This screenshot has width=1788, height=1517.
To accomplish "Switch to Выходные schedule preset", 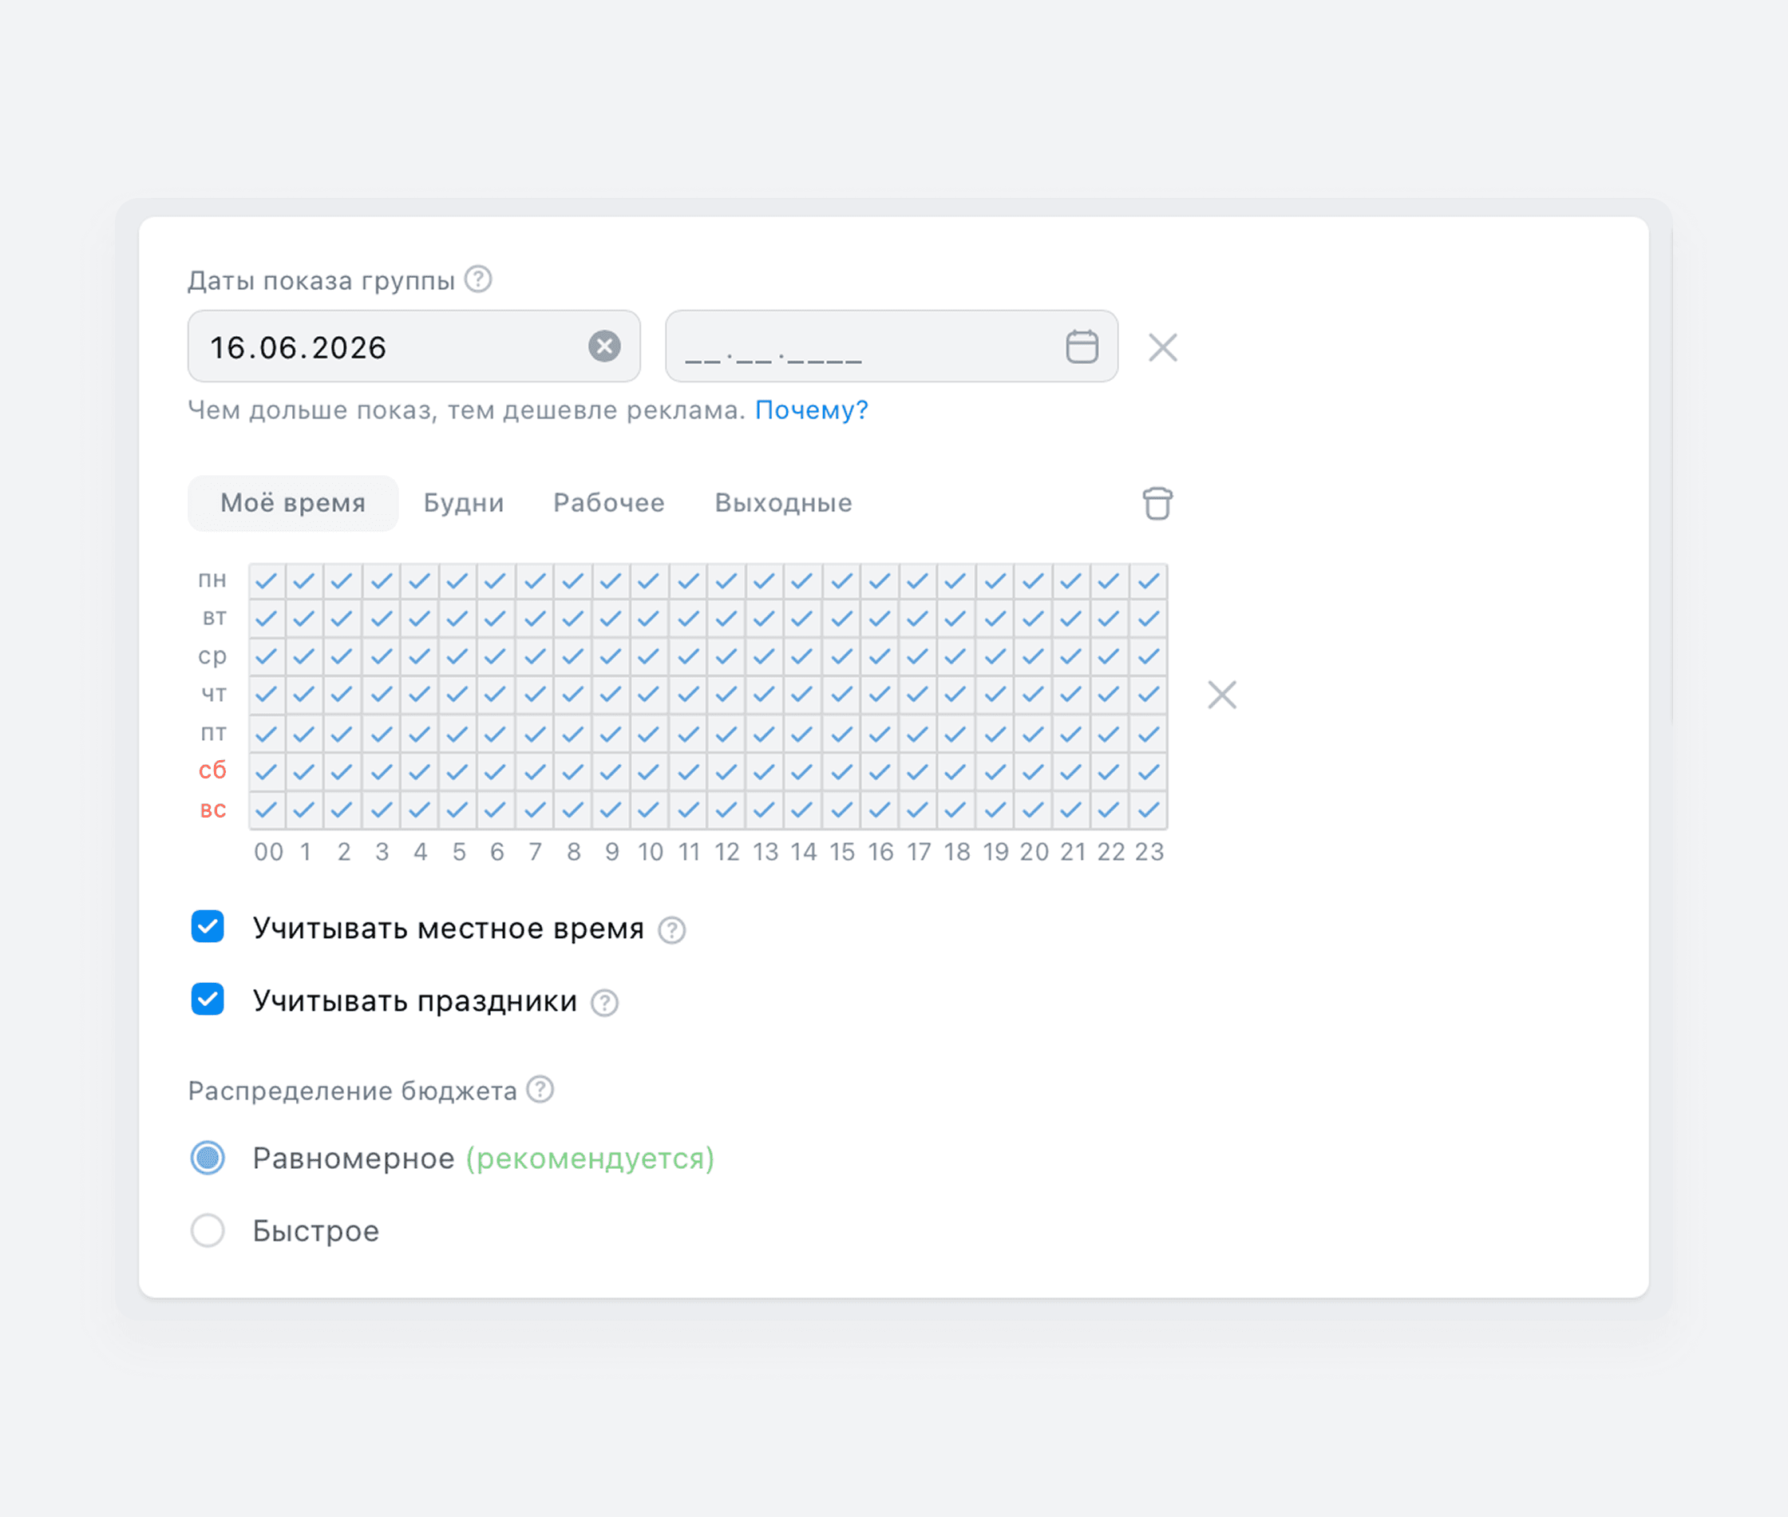I will click(x=783, y=503).
